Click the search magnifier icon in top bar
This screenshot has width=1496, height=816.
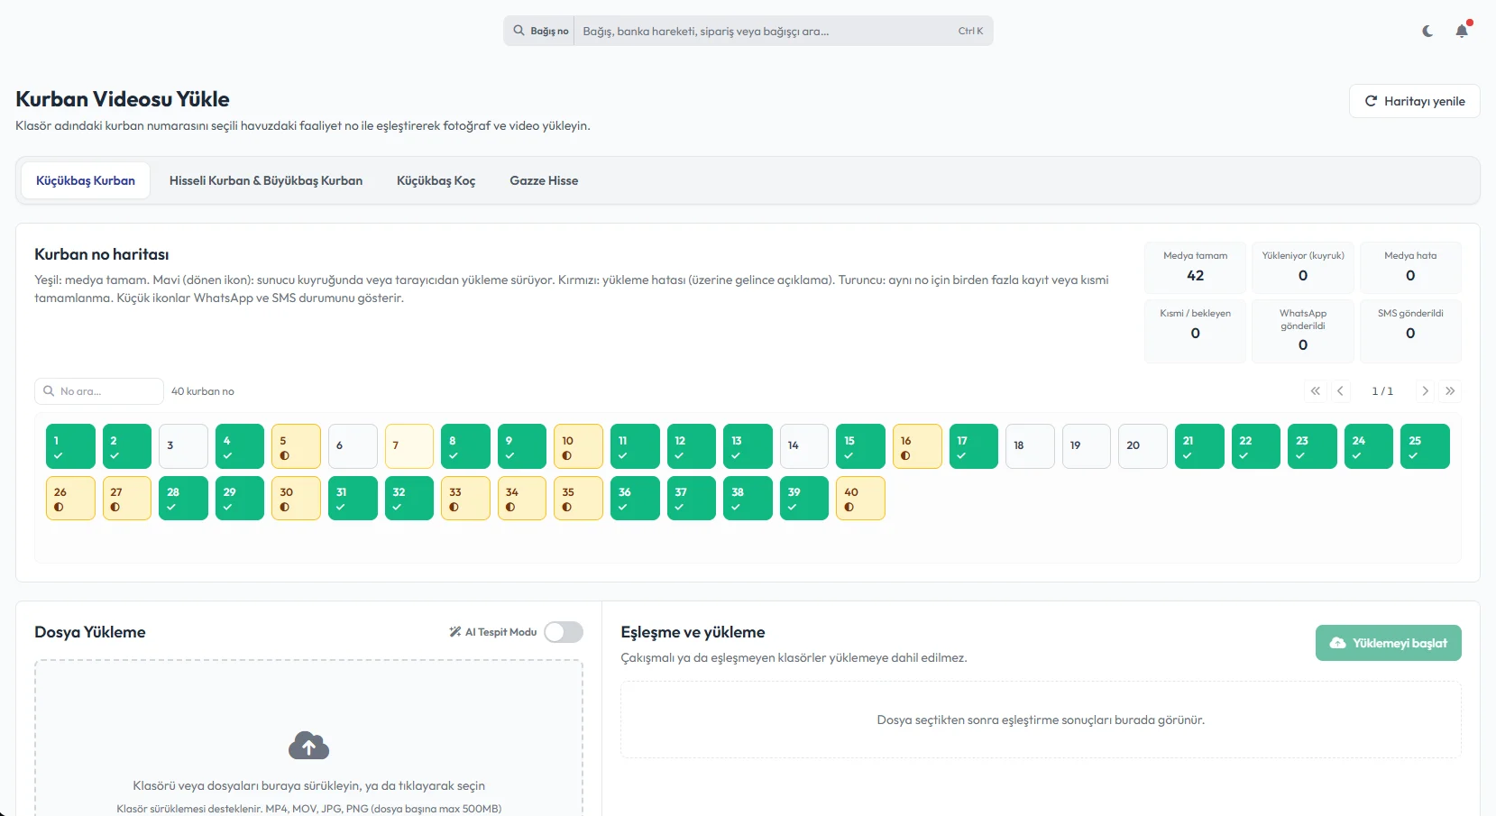519,31
